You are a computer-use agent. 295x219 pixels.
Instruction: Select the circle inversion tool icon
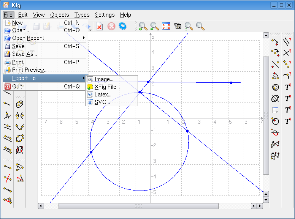[x=275, y=121]
